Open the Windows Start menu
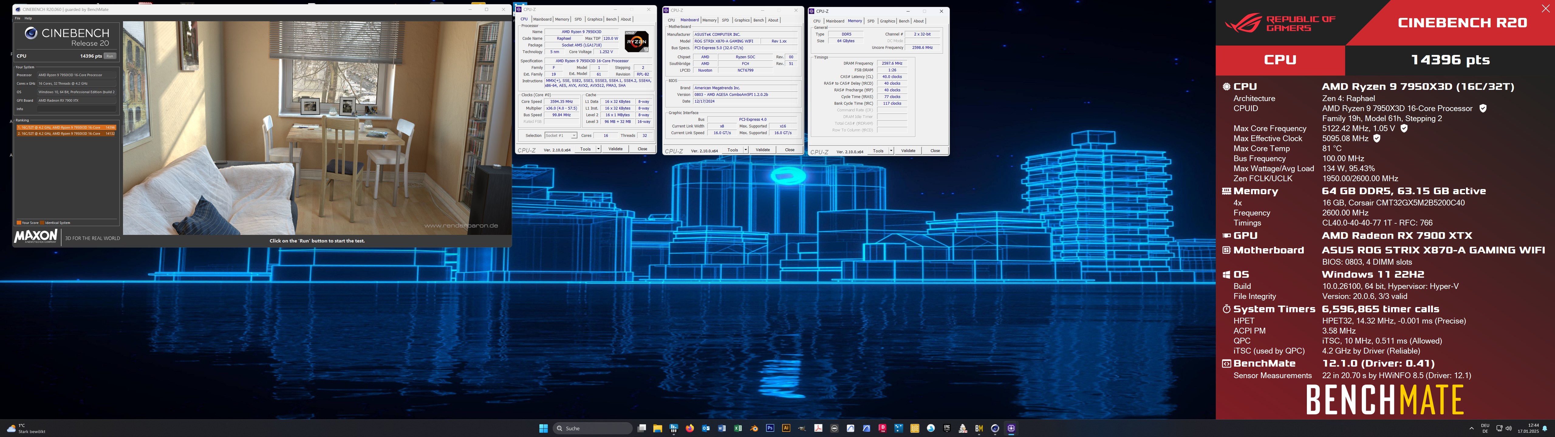 click(x=543, y=428)
